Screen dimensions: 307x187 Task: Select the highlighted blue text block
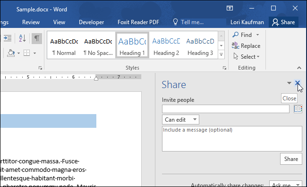pyautogui.click(x=48, y=121)
